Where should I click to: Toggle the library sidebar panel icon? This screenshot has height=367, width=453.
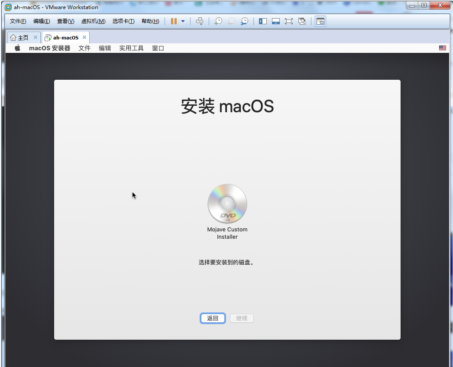click(263, 21)
